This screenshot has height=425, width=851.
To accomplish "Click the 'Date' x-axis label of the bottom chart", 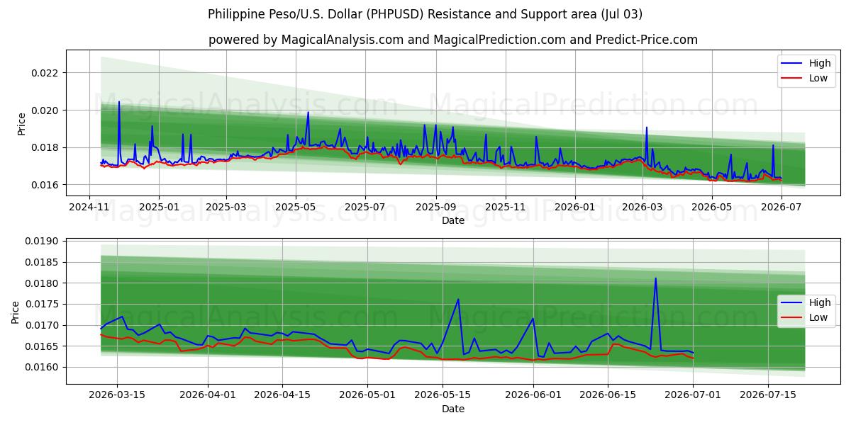I will (453, 409).
